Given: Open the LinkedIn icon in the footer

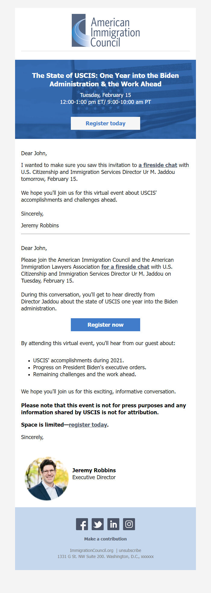Looking at the screenshot, I should [x=113, y=524].
